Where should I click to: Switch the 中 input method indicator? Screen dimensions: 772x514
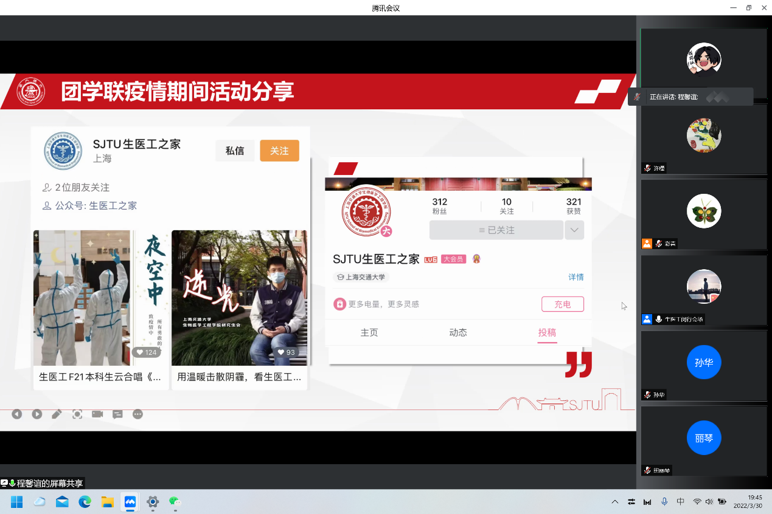681,502
